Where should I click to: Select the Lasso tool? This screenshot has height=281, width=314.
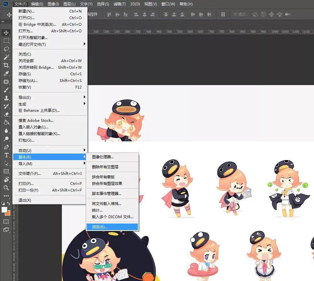coord(6,48)
